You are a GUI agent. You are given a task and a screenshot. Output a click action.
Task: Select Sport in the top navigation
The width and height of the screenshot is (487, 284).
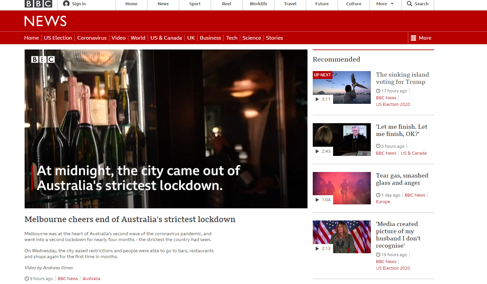[195, 4]
